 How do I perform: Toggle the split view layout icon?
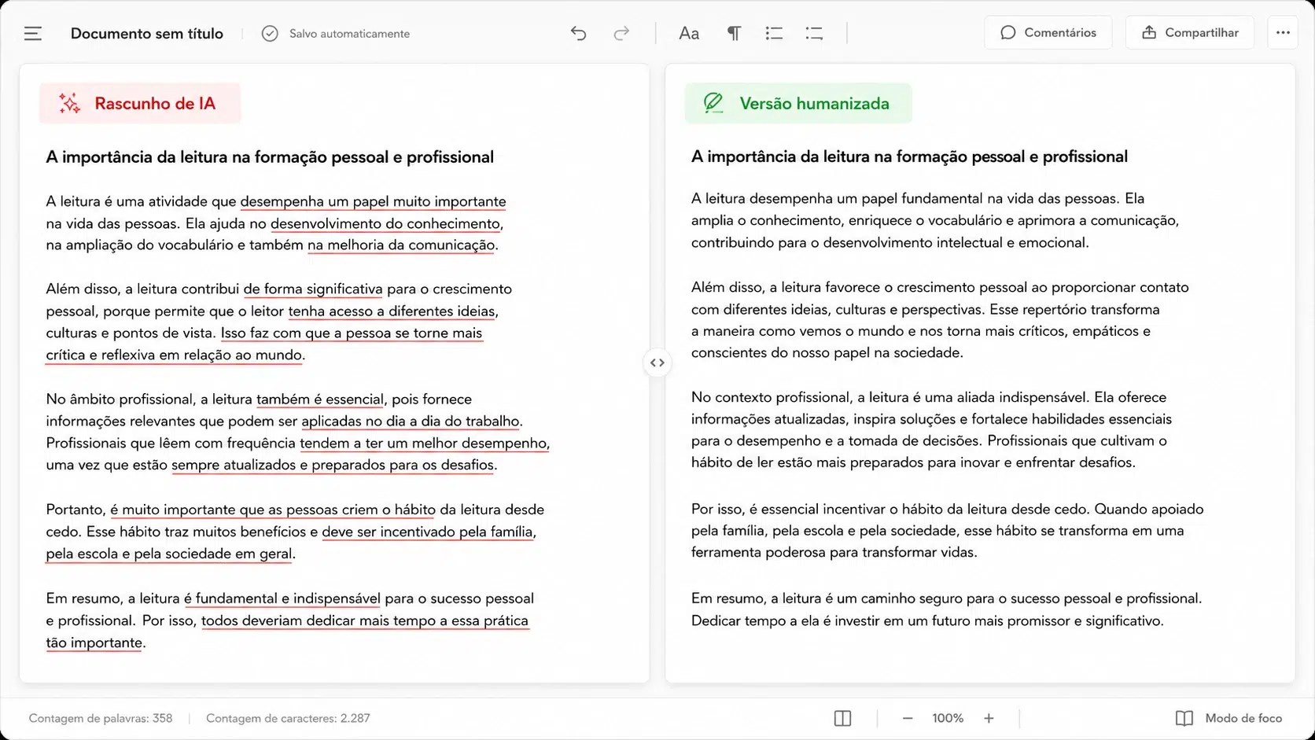pyautogui.click(x=842, y=718)
